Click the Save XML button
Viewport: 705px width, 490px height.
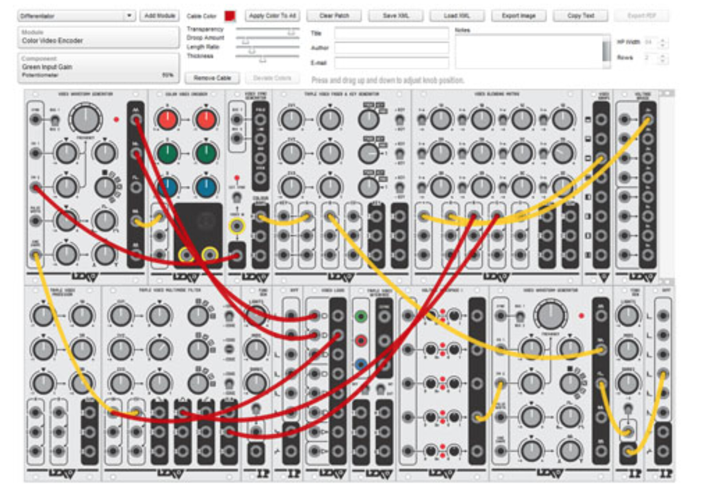click(x=395, y=16)
